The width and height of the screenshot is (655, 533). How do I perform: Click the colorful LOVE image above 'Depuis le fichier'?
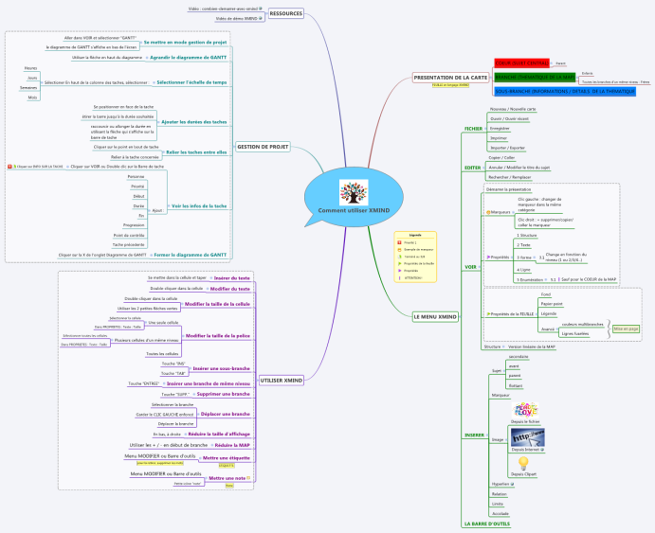525,410
